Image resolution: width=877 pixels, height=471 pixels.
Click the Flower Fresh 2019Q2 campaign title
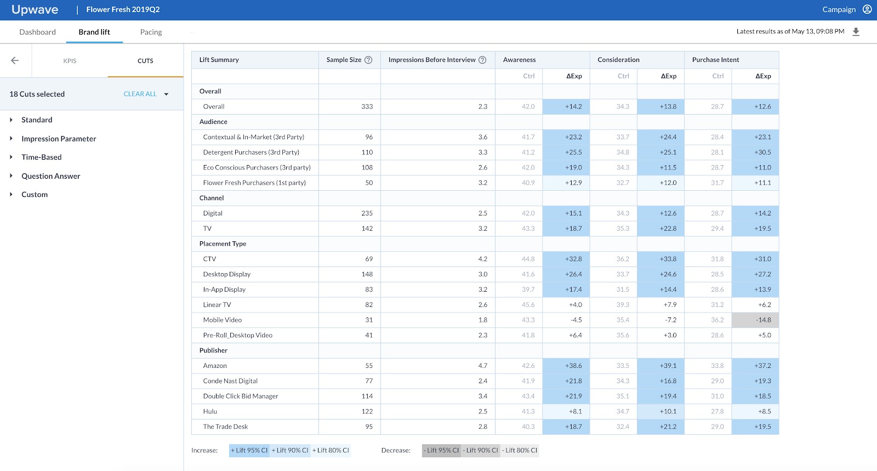(123, 9)
